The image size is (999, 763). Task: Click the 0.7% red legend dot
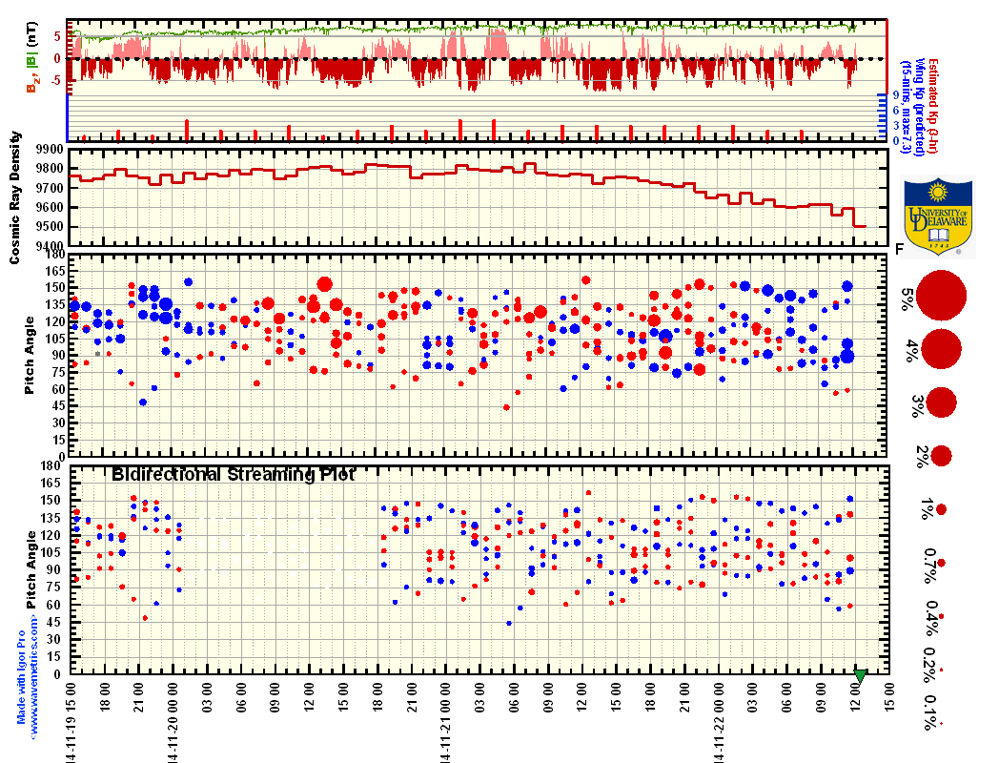point(941,563)
